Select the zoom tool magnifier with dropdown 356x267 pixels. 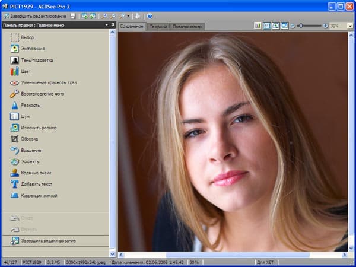coord(122,16)
